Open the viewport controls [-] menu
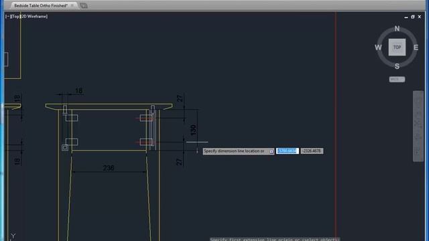Screen dimensions: 429x241 pos(7,16)
